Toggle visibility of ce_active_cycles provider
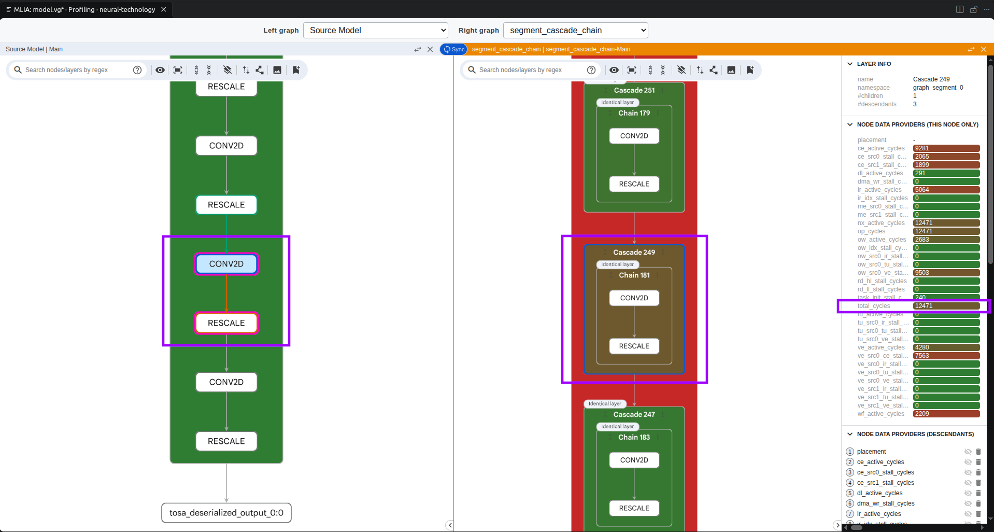The image size is (994, 532). pyautogui.click(x=968, y=462)
